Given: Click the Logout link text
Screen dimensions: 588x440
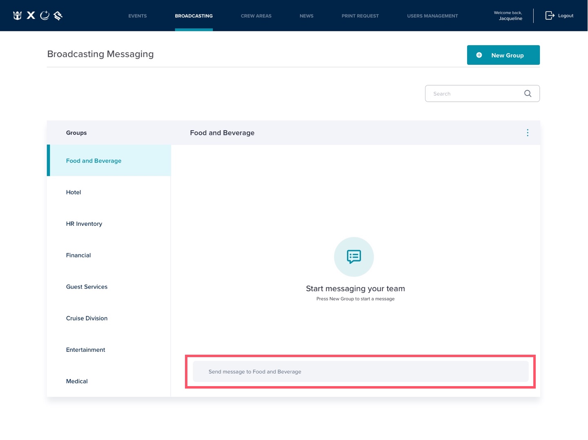Looking at the screenshot, I should click(x=566, y=16).
